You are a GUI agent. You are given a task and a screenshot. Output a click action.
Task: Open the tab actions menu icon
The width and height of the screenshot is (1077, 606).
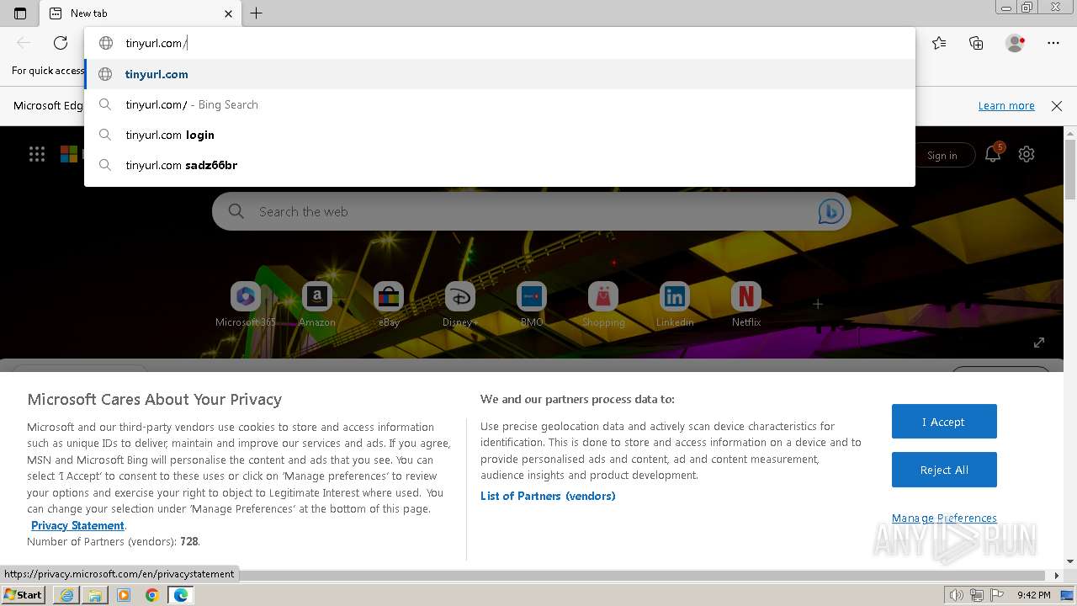20,13
